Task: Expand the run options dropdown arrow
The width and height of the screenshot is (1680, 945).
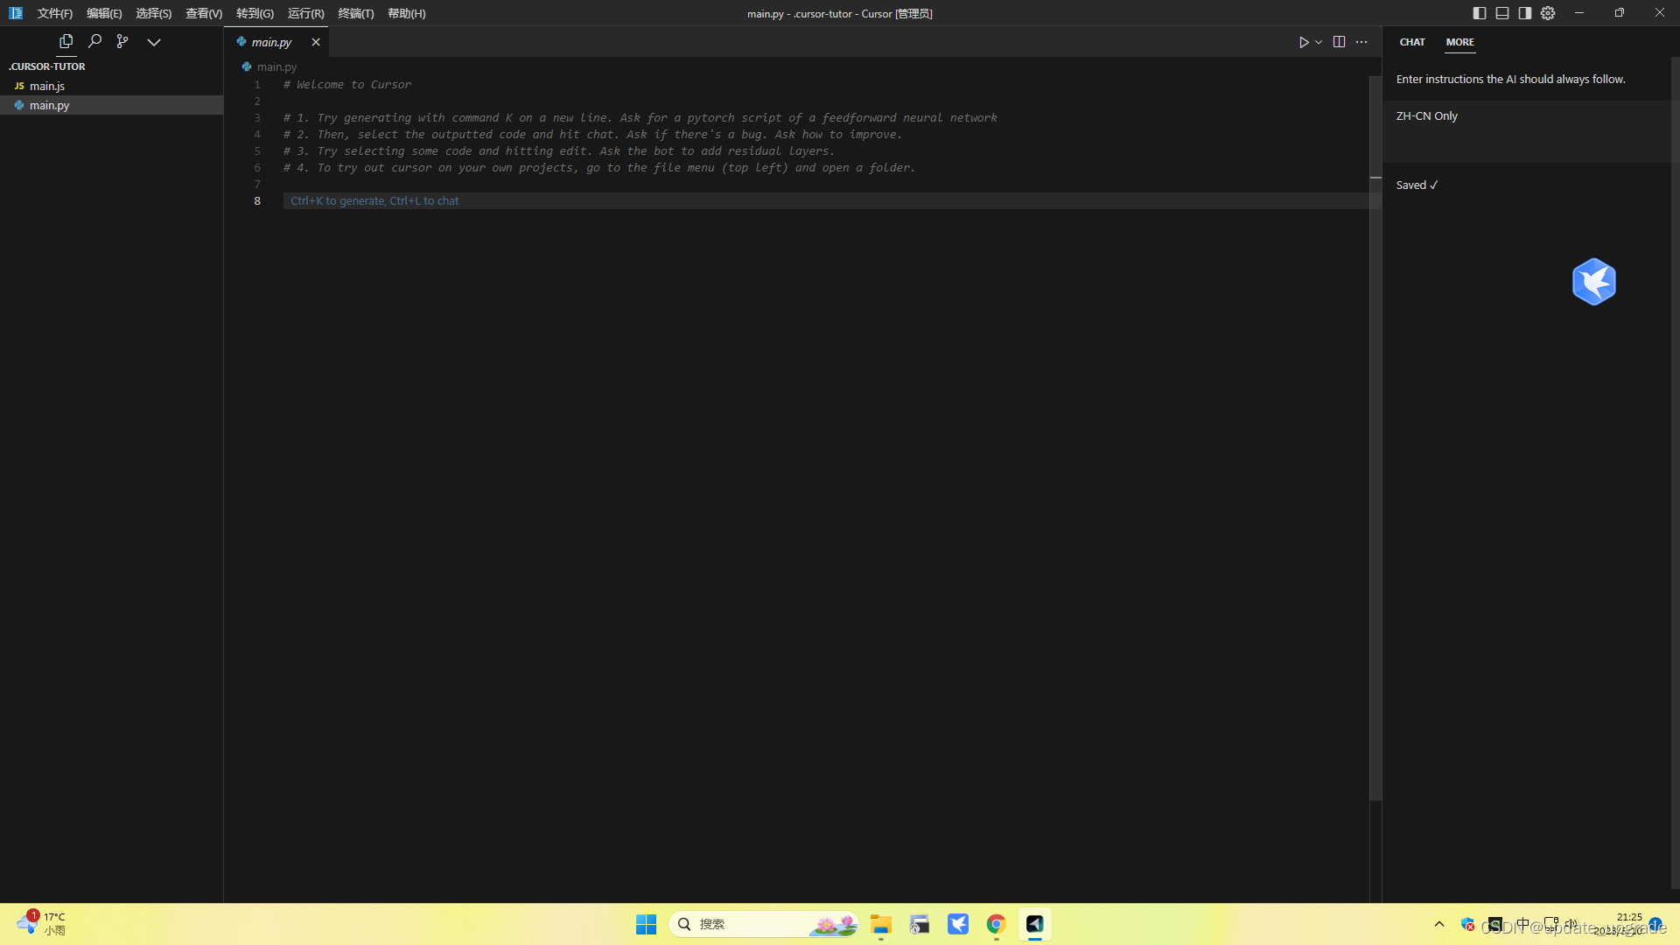Action: [x=1319, y=42]
